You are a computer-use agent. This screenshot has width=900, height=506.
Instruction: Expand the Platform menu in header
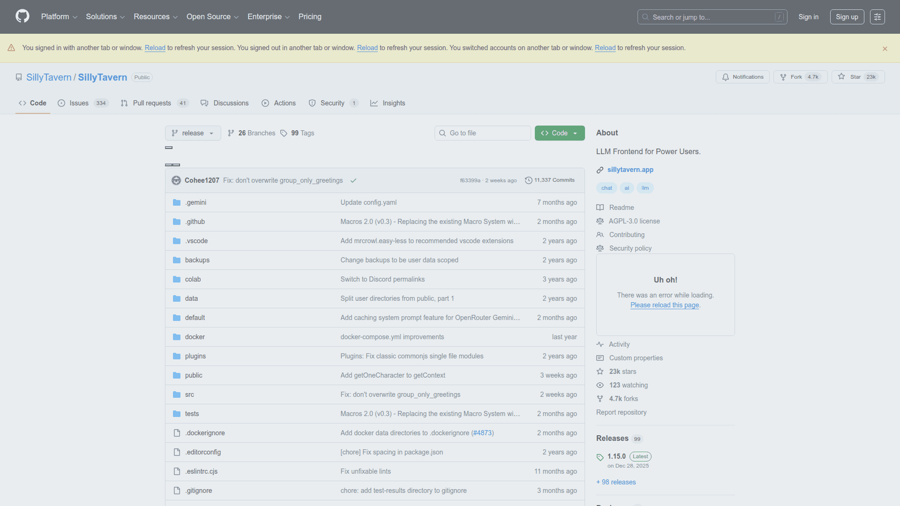pos(59,17)
